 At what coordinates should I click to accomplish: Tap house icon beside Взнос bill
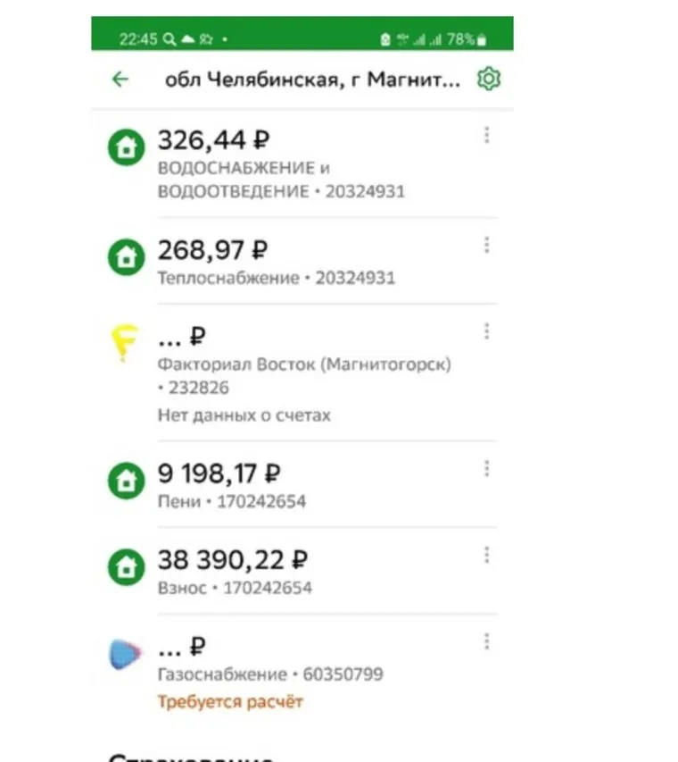pos(126,567)
